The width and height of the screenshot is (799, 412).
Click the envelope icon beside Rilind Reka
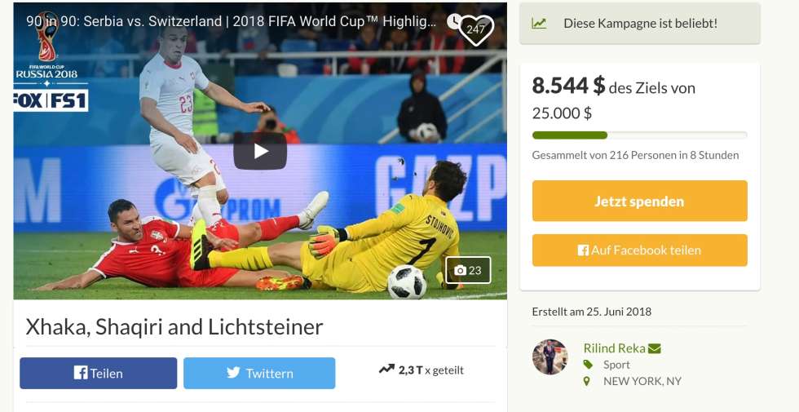tap(655, 349)
